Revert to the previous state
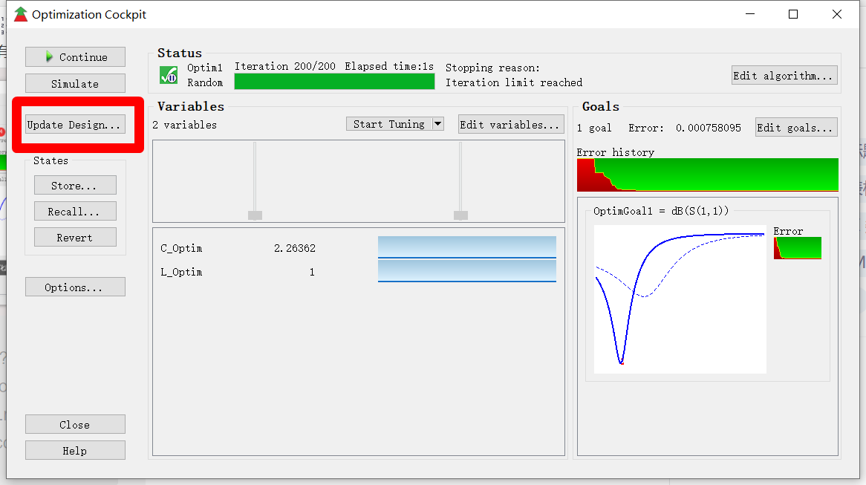 tap(75, 238)
